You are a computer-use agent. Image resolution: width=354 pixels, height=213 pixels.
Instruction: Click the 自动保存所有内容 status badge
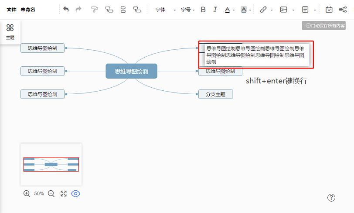pos(324,26)
